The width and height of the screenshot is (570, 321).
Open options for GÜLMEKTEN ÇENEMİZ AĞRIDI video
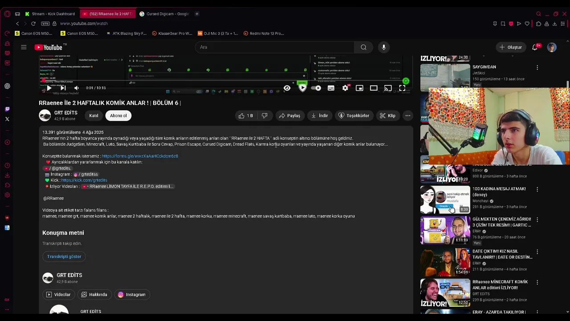pos(537,220)
